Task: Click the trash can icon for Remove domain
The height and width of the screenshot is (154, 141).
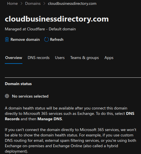Action: pos(7,40)
